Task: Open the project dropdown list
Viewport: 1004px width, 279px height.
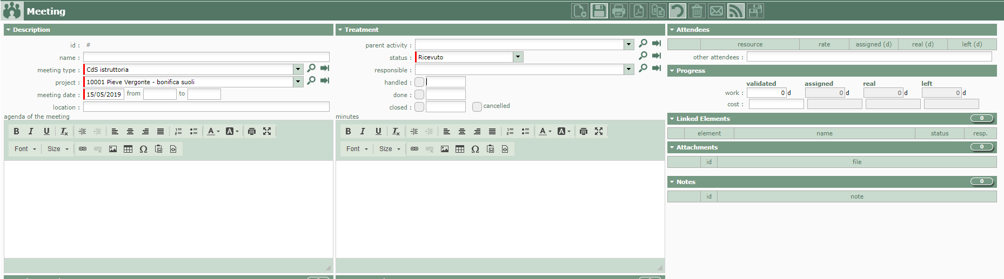Action: [298, 81]
